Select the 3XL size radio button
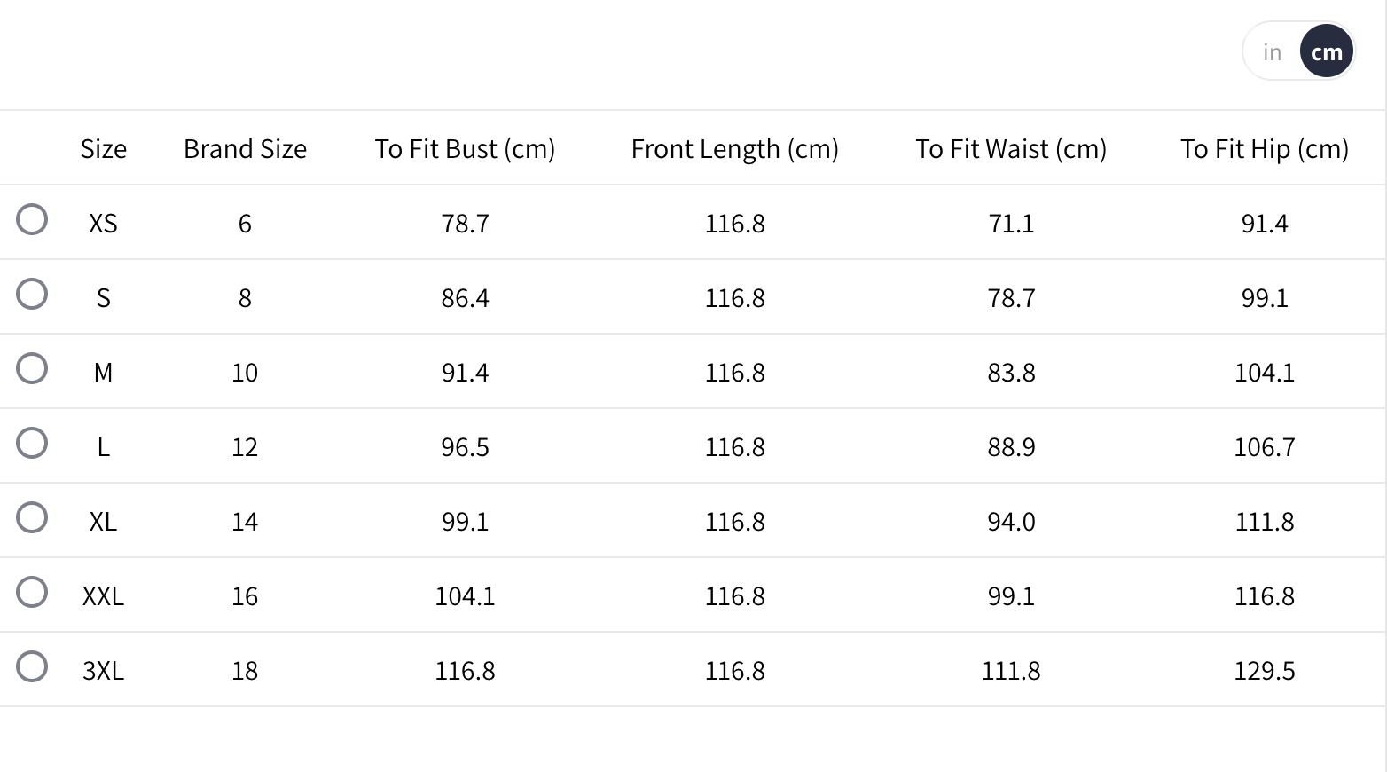The width and height of the screenshot is (1387, 772). pos(32,666)
